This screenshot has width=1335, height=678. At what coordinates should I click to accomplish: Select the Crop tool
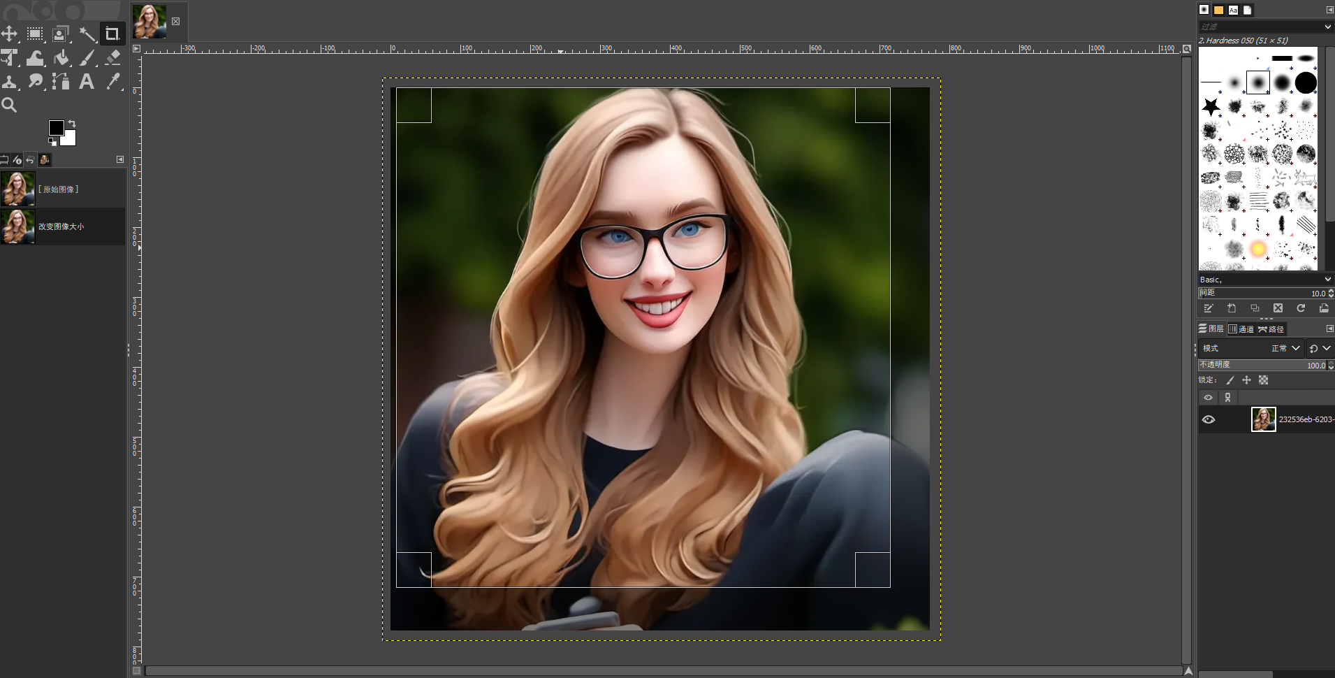[x=112, y=34]
